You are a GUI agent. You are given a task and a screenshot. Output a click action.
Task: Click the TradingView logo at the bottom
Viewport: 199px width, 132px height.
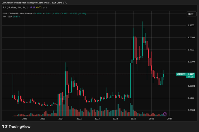click(16, 126)
